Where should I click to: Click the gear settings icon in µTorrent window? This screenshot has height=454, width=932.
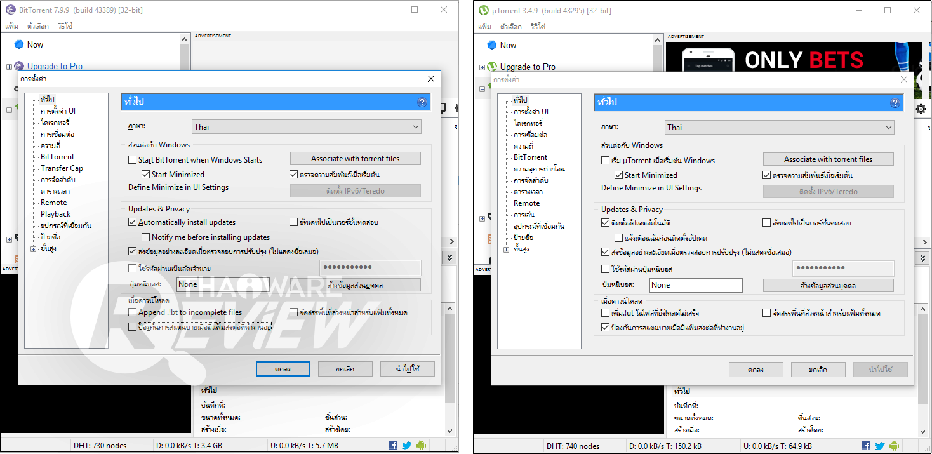920,109
